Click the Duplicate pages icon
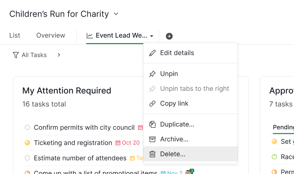Image resolution: width=294 pixels, height=174 pixels. pos(152,124)
